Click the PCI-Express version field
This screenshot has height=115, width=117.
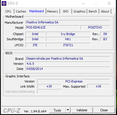(x=74, y=81)
